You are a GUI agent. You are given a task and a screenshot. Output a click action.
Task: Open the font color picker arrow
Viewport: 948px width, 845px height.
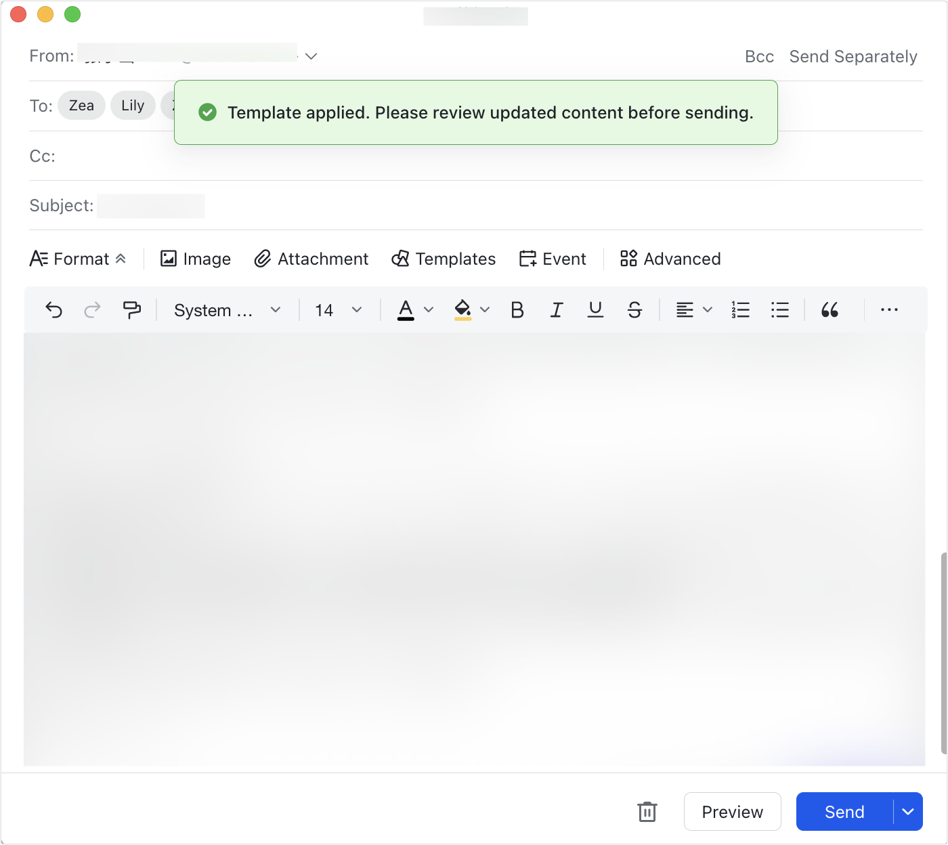click(x=429, y=310)
